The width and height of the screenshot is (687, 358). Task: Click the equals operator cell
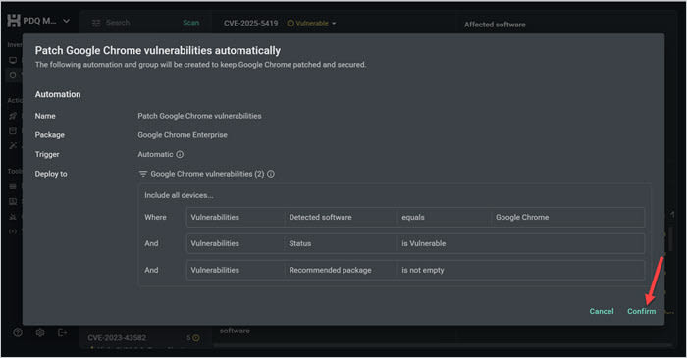point(444,217)
